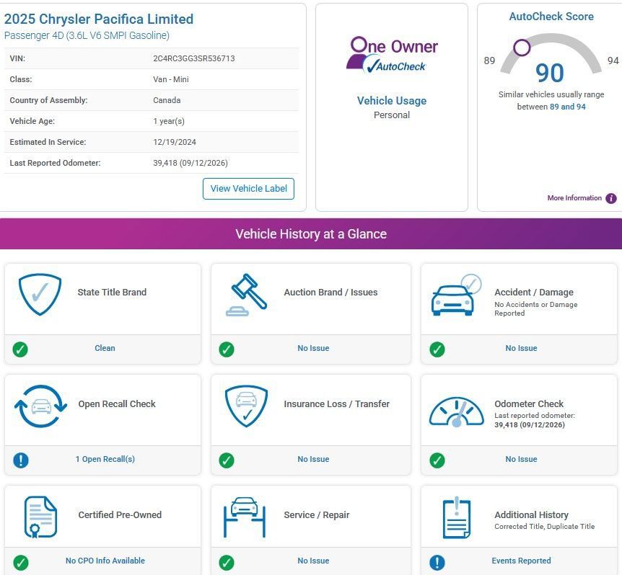This screenshot has height=575, width=622.
Task: Click green check in Auction Brand card
Action: (227, 349)
